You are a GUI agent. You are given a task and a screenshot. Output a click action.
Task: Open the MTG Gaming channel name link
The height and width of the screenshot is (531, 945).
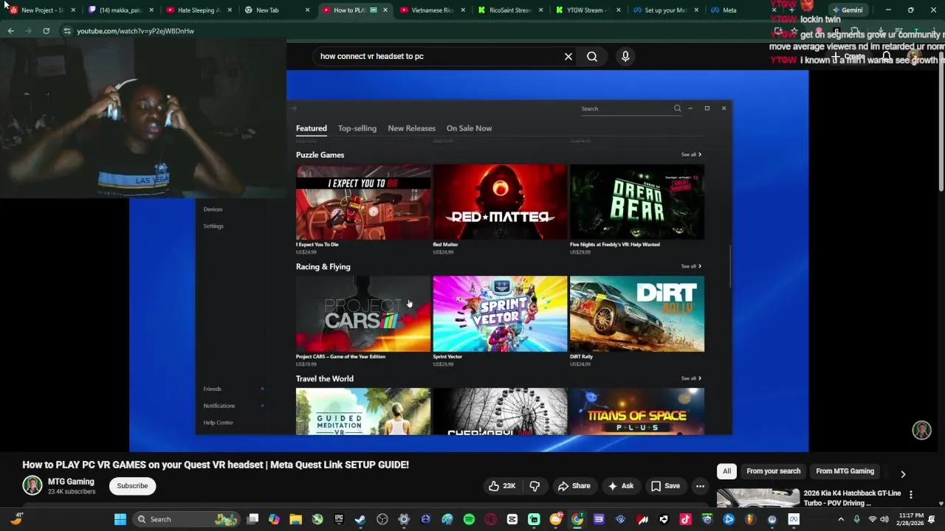71,482
